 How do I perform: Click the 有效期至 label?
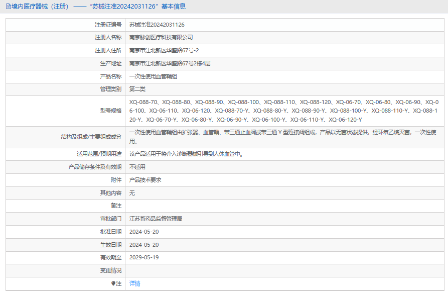pyautogui.click(x=110, y=257)
